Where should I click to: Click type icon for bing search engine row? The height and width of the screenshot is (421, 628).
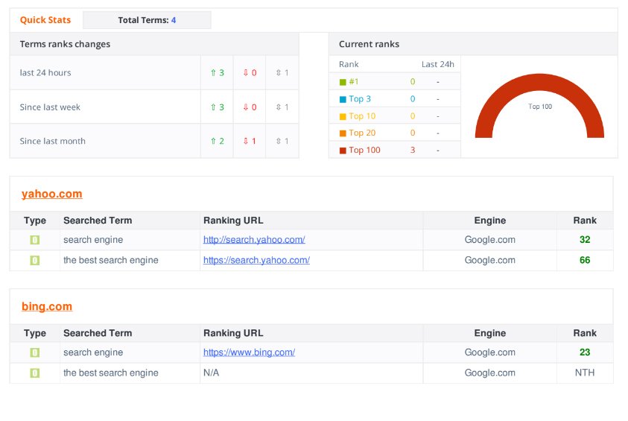point(35,352)
